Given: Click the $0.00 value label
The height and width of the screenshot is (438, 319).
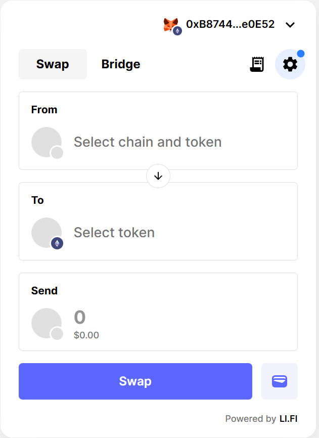Looking at the screenshot, I should (x=87, y=335).
